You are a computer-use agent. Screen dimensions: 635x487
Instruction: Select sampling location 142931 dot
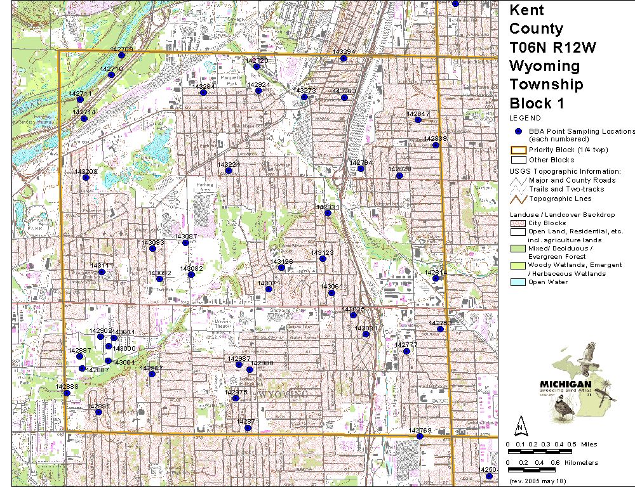click(328, 213)
